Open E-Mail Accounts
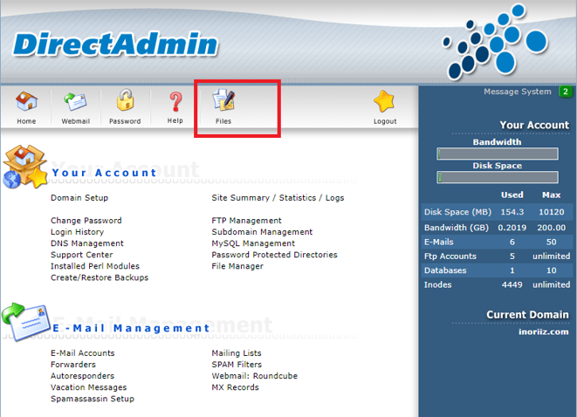The width and height of the screenshot is (577, 417). [x=83, y=353]
